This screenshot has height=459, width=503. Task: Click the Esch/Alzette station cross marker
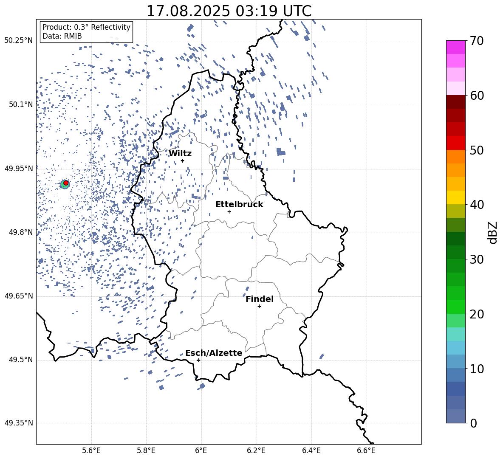(x=198, y=360)
